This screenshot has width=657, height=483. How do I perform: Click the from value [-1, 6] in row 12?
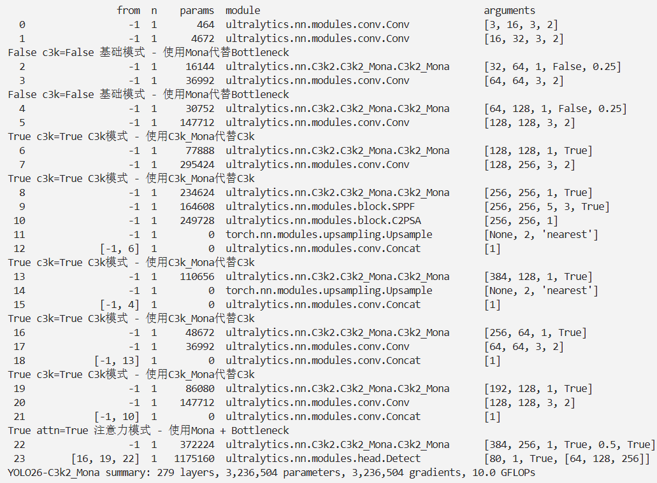[x=119, y=249]
